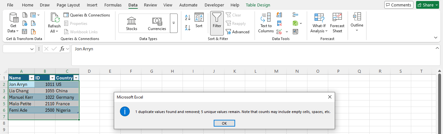The height and width of the screenshot is (134, 443).
Task: Expand the Data Types gallery
Action: tap(174, 23)
